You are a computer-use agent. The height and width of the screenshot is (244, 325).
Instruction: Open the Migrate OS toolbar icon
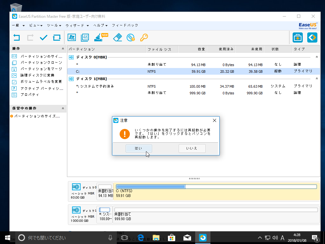pyautogui.click(x=72, y=37)
